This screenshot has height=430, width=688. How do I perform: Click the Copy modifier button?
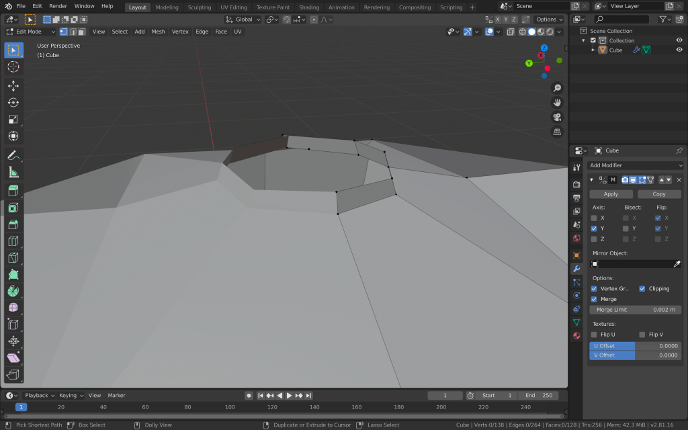point(659,194)
